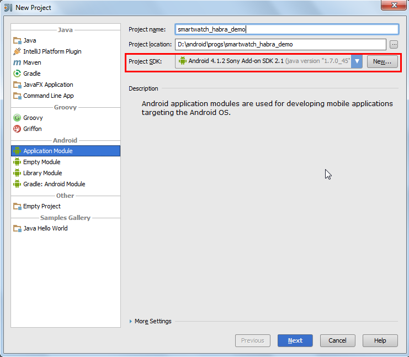Expand the More Settings section
Image resolution: width=409 pixels, height=357 pixels.
[x=151, y=321]
